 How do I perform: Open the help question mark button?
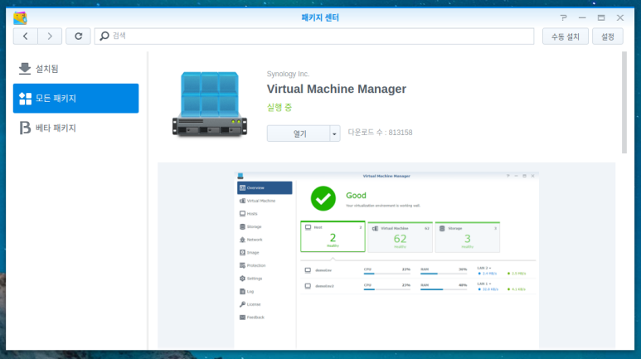[x=563, y=17]
